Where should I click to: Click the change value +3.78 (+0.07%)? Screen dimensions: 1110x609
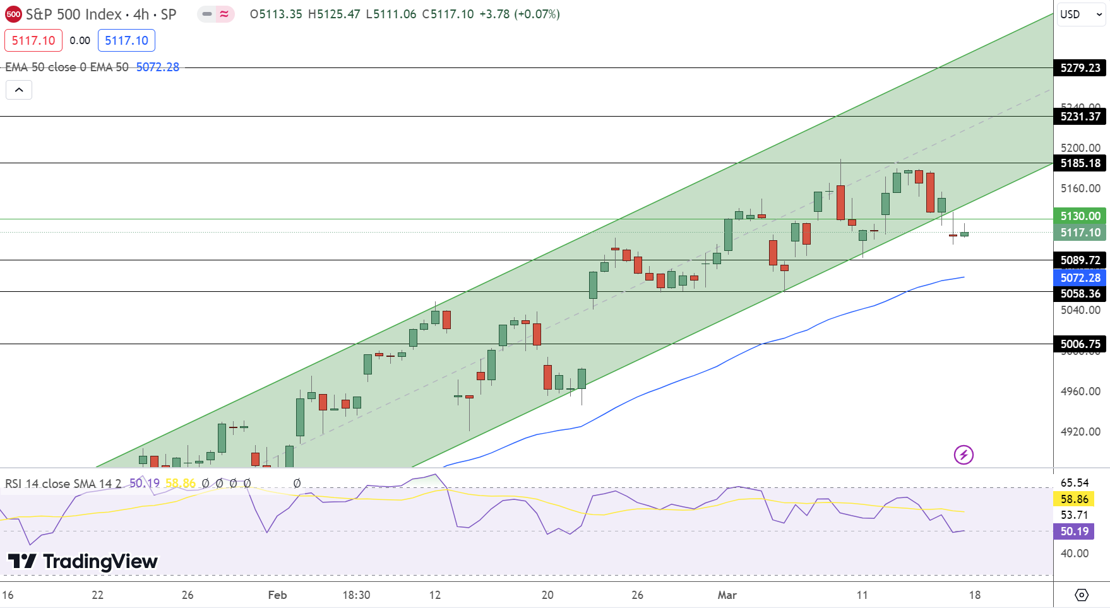pyautogui.click(x=520, y=14)
